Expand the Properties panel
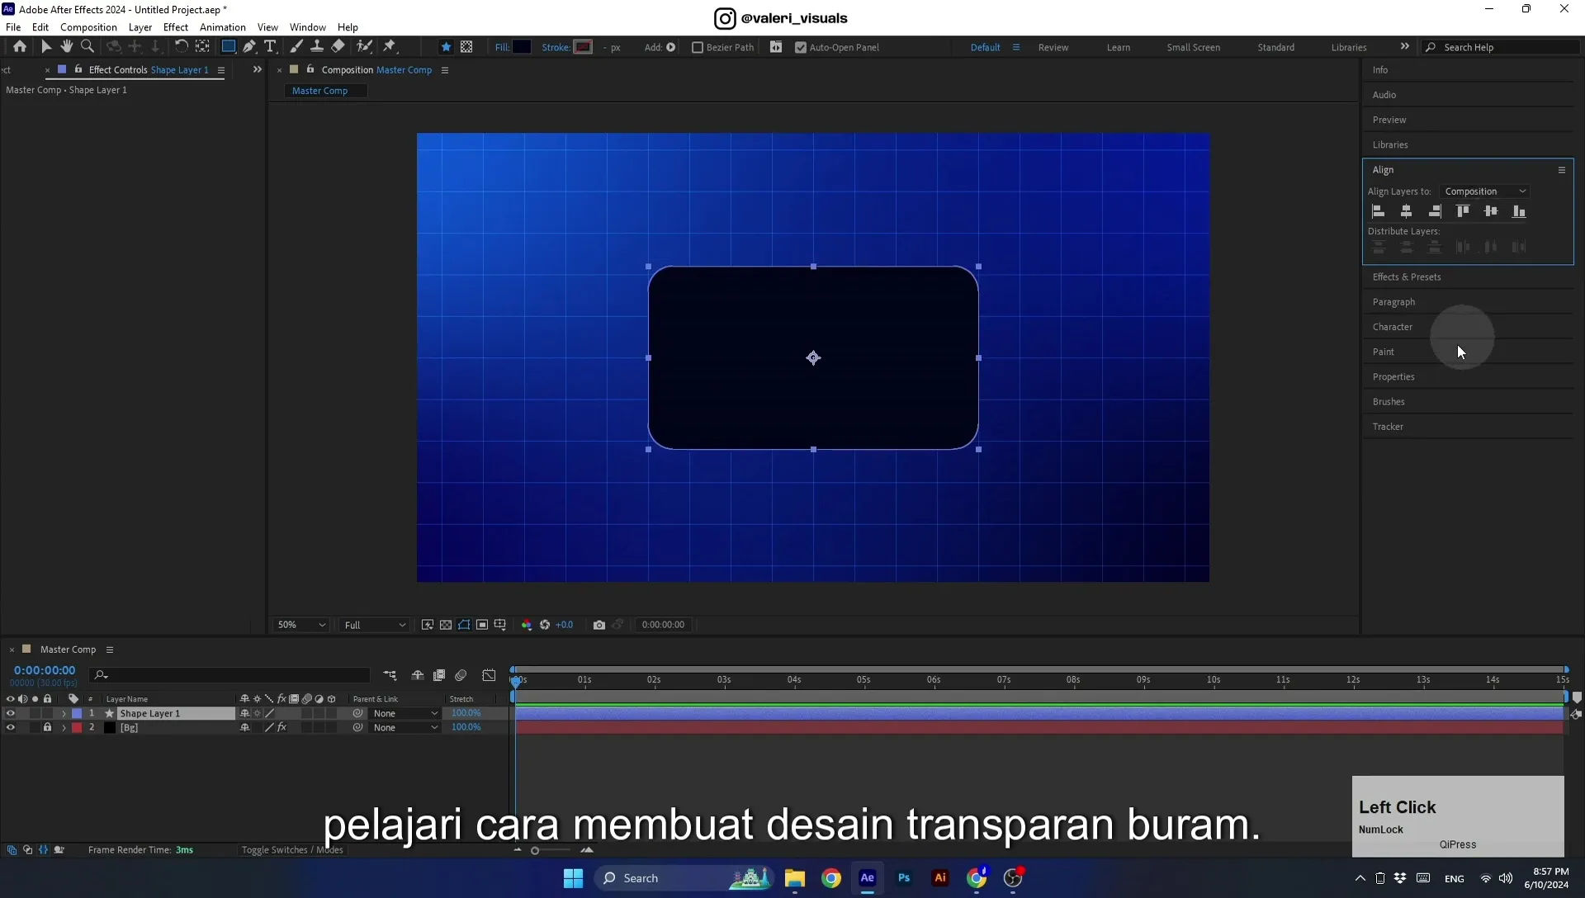The height and width of the screenshot is (898, 1585). tap(1393, 377)
